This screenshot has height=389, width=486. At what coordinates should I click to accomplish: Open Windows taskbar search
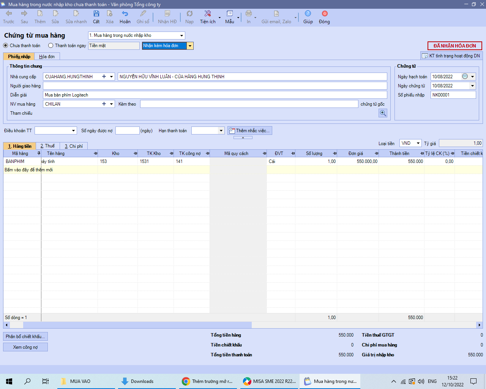tap(27, 381)
